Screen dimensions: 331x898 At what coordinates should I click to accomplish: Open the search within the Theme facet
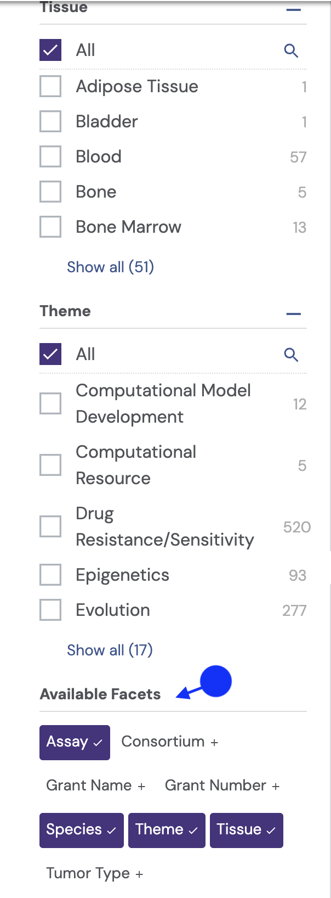click(291, 354)
